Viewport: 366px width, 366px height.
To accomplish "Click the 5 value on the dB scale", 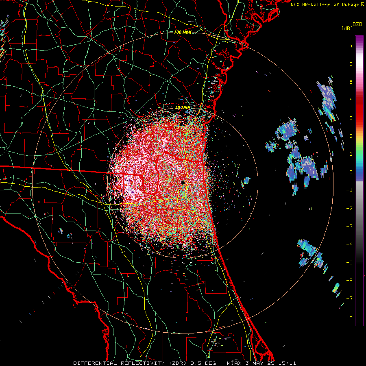I will tap(351, 82).
